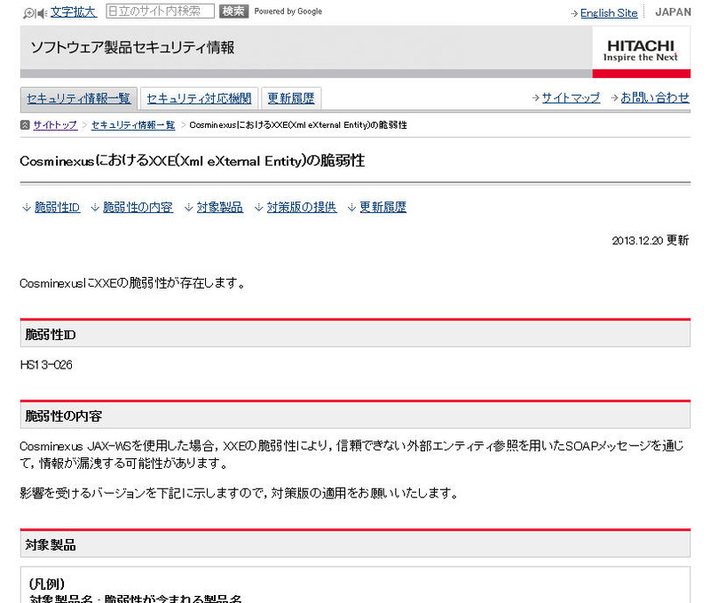Click the down arrow icon before 脆弱性ID
Image resolution: width=710 pixels, height=603 pixels.
click(x=26, y=208)
